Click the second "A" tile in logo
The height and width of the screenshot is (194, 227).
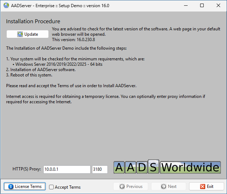(x=131, y=168)
